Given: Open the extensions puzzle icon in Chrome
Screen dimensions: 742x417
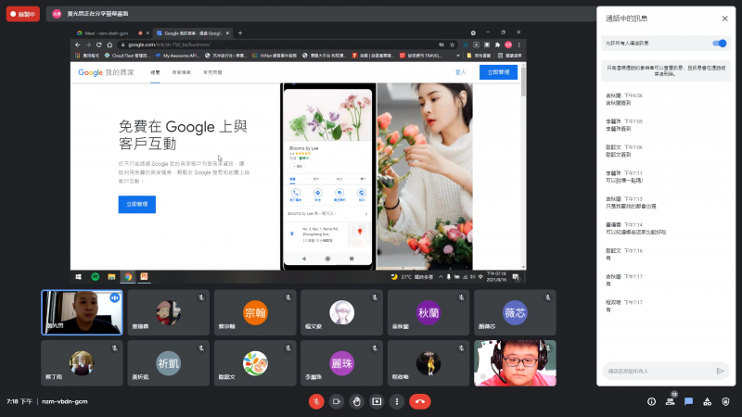Looking at the screenshot, I should [497, 44].
